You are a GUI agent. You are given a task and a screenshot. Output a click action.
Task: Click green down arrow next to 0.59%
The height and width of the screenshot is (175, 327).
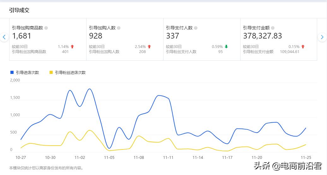226,47
